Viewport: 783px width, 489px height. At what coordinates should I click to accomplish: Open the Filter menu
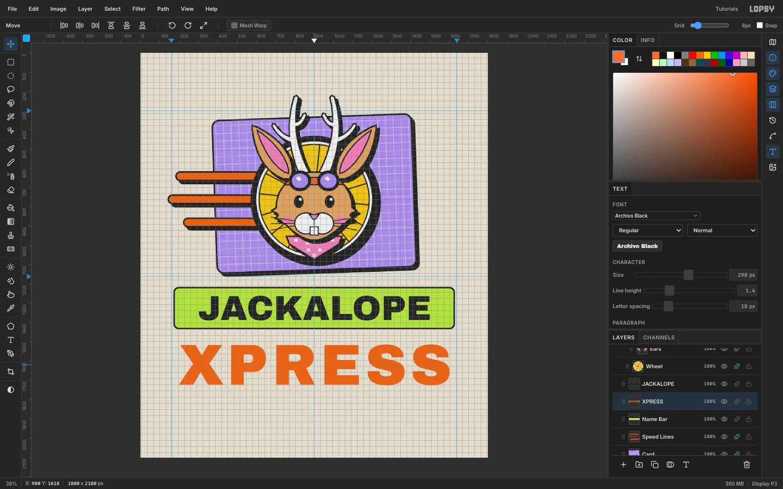pyautogui.click(x=139, y=9)
